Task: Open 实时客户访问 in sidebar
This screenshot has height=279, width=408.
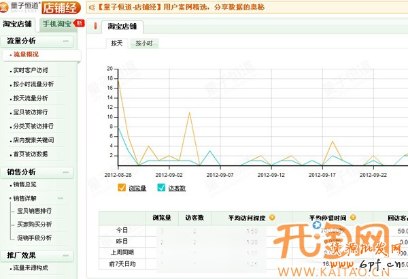Action: tap(30, 71)
